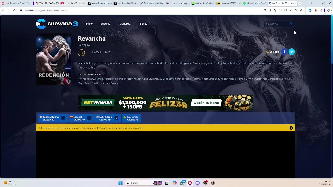Open WhatsApp from the taskbar
Image resolution: width=333 pixels, height=187 pixels.
(183, 183)
